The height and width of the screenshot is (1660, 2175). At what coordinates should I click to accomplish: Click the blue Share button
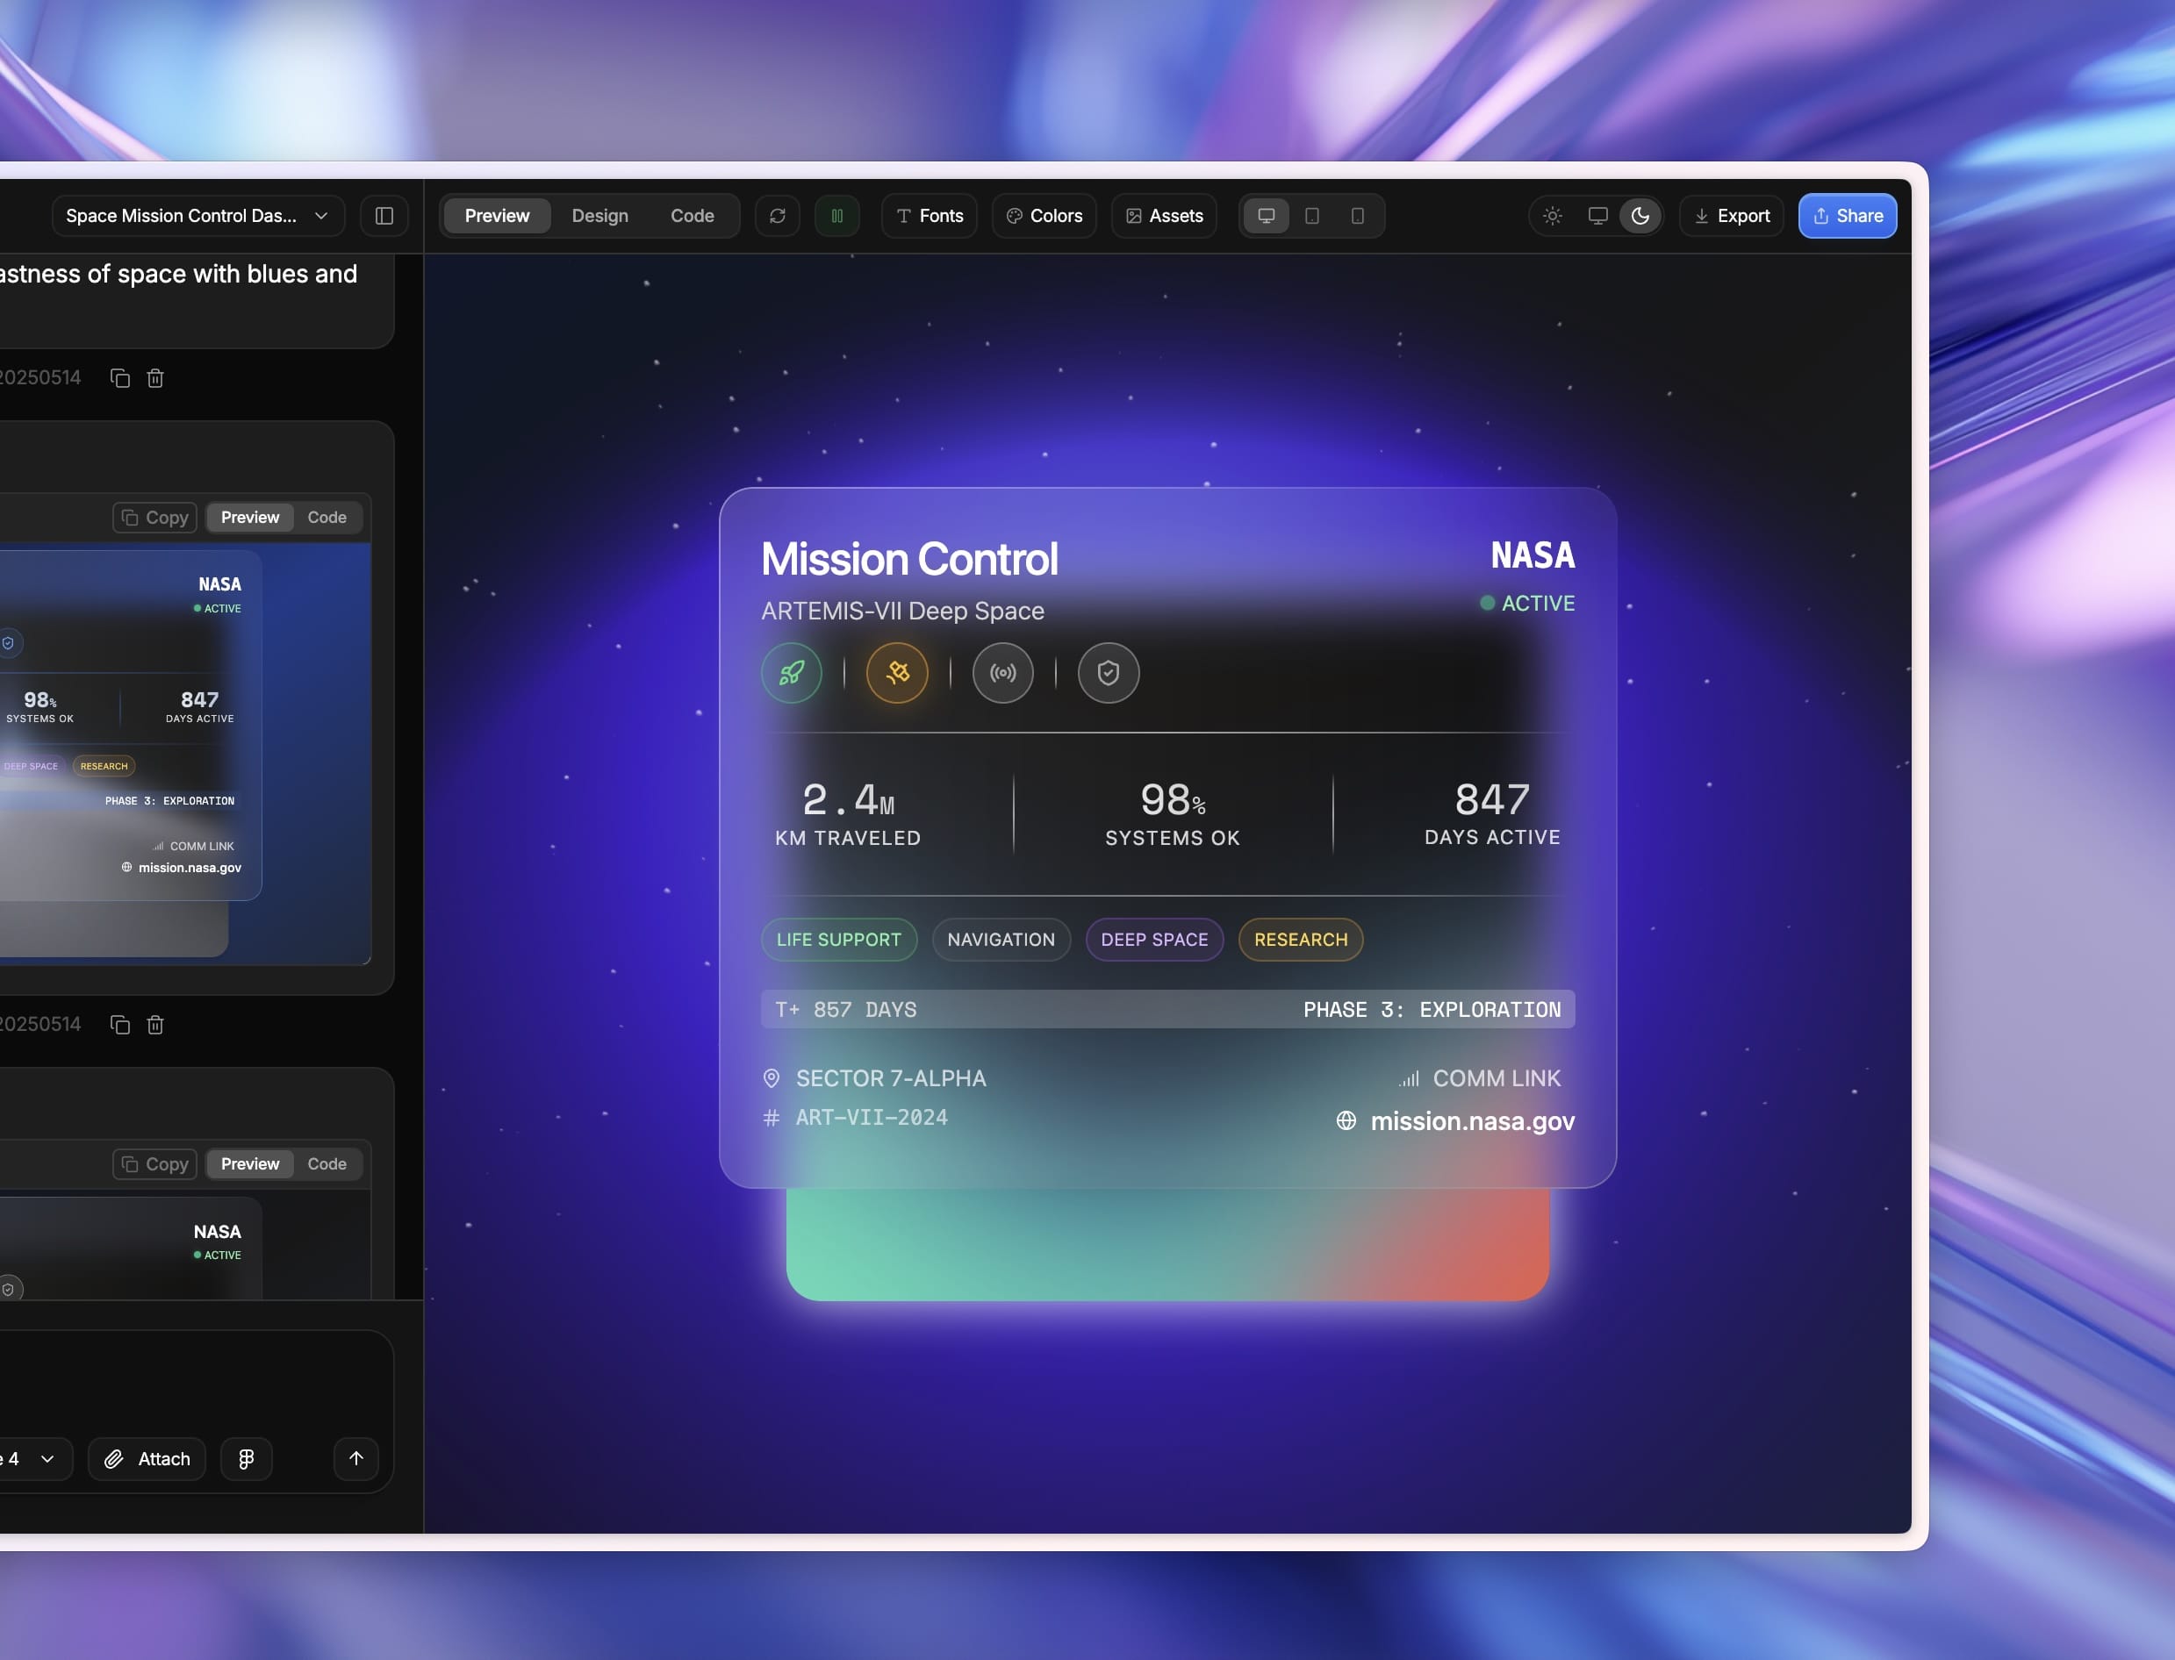pos(1847,216)
